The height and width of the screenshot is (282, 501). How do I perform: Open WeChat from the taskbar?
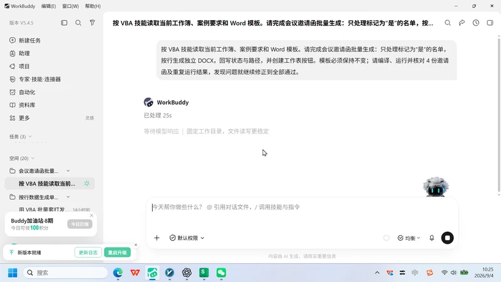pos(221,273)
